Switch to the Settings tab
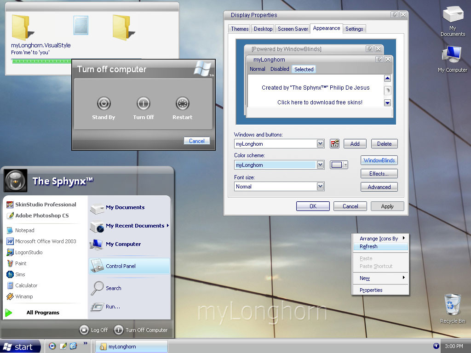The width and height of the screenshot is (471, 353). point(354,29)
